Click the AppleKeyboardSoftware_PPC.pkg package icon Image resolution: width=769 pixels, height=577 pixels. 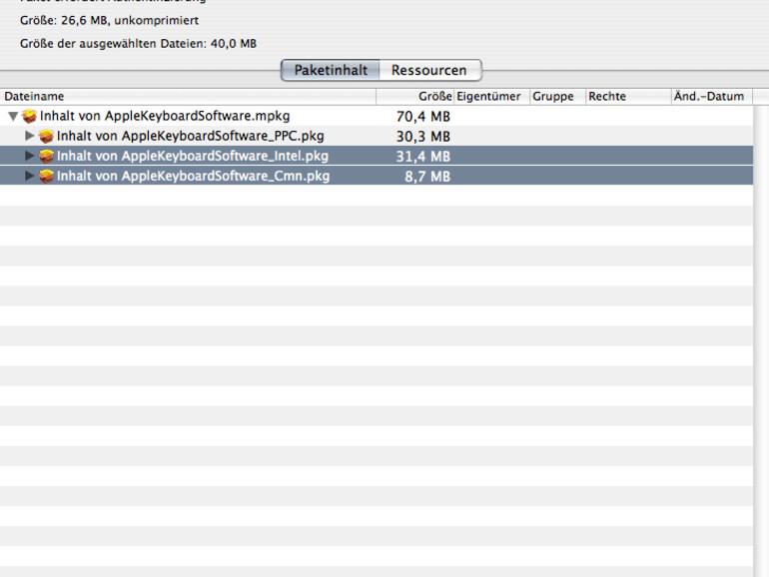46,137
